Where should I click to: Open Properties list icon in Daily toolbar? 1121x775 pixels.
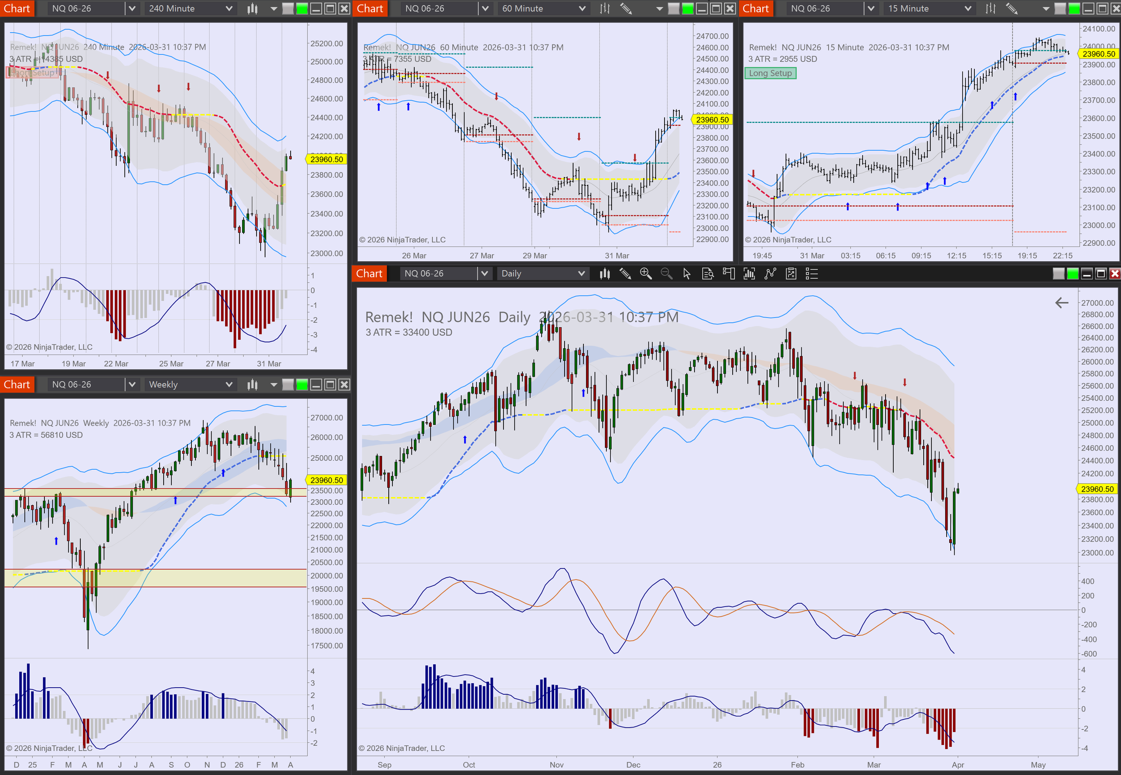click(812, 274)
